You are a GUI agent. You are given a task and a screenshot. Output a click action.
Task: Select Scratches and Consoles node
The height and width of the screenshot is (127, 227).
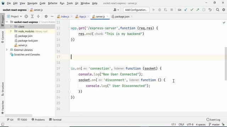tap(27, 55)
